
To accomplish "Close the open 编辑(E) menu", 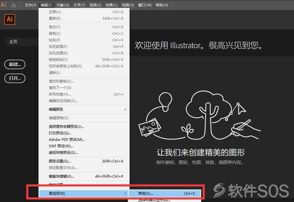I will [46, 5].
